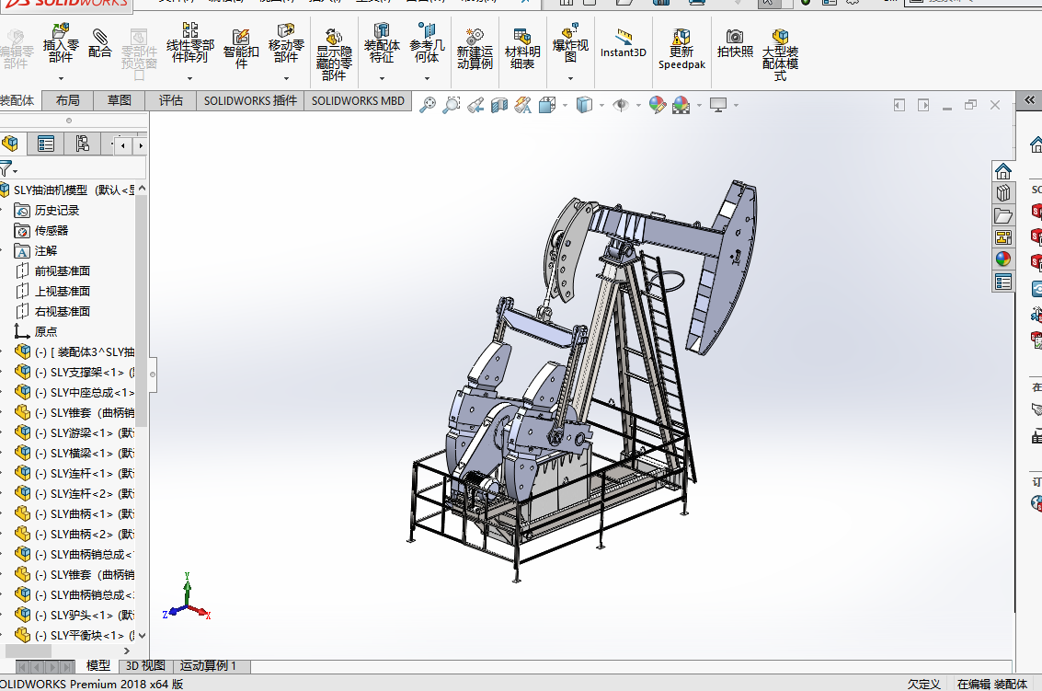Switch to Sketch (草图) tab
This screenshot has height=691, width=1042.
click(x=120, y=100)
